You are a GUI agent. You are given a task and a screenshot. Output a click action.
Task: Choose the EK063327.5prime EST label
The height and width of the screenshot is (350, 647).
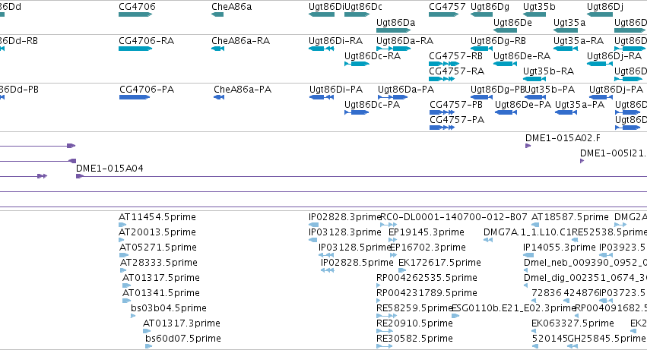point(572,323)
